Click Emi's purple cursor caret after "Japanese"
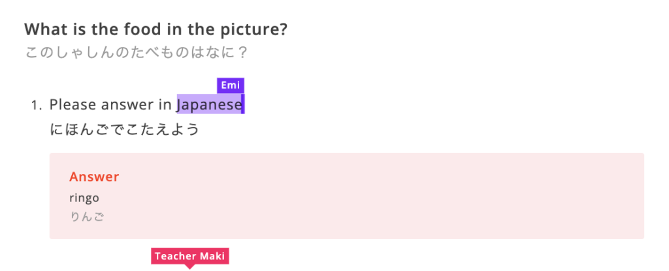 pyautogui.click(x=243, y=104)
